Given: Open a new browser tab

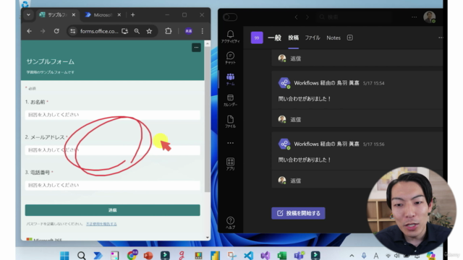Looking at the screenshot, I should 133,14.
